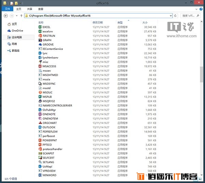The image size is (205, 183).
Task: Select the GROOVE cloud icon
Action: tap(40, 44)
